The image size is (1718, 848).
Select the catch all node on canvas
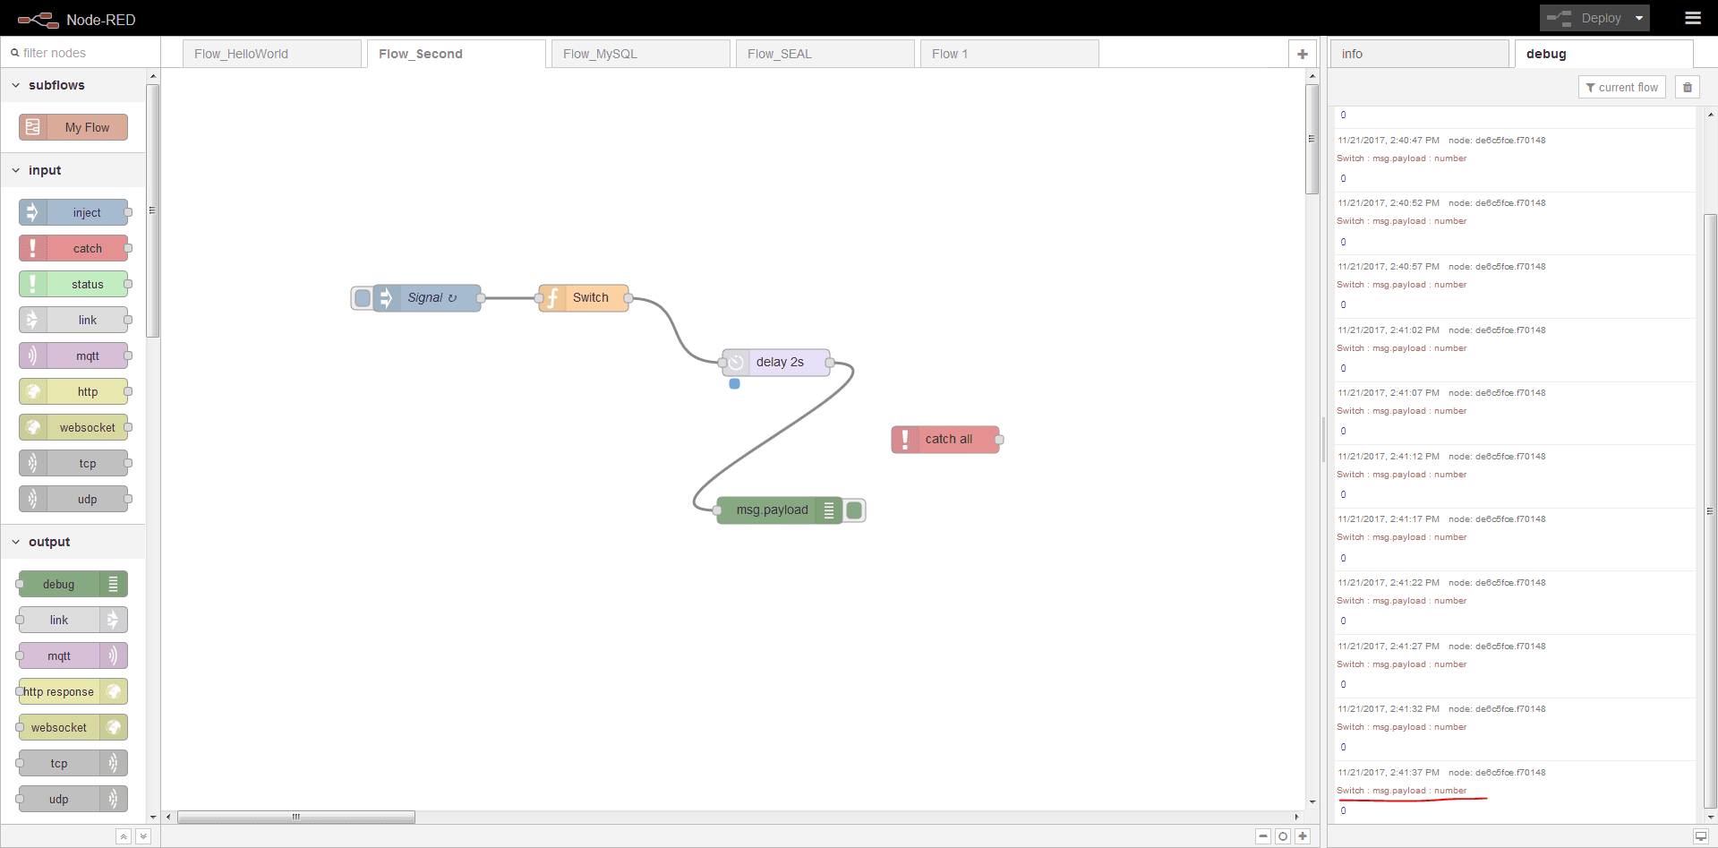click(947, 440)
